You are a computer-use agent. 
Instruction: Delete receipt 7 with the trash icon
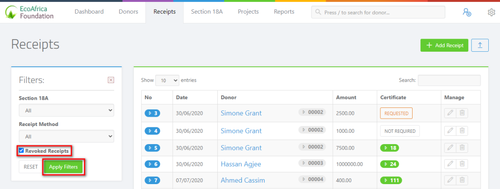462,180
